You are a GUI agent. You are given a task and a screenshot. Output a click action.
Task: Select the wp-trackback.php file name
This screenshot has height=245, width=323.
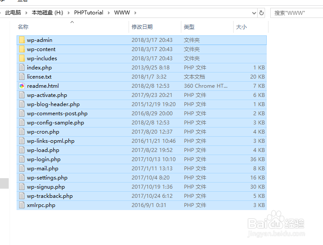(50, 196)
